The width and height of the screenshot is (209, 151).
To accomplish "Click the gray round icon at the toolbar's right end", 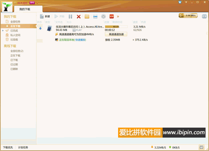I will point(204,16).
